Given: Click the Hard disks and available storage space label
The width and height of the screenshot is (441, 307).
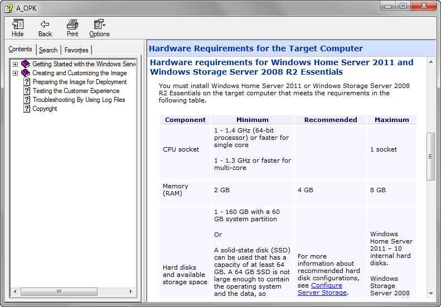Looking at the screenshot, I should (185, 275).
